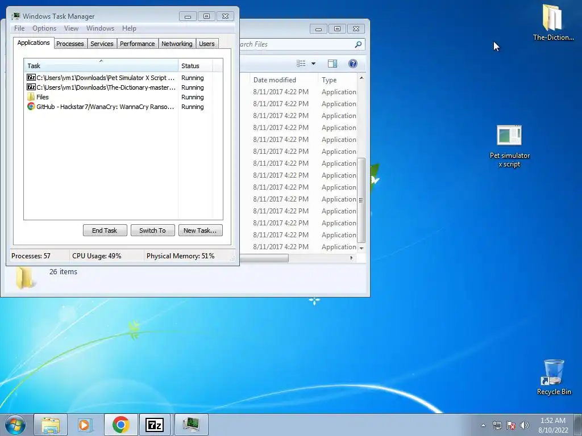Sort tasks by Status column header

point(196,66)
